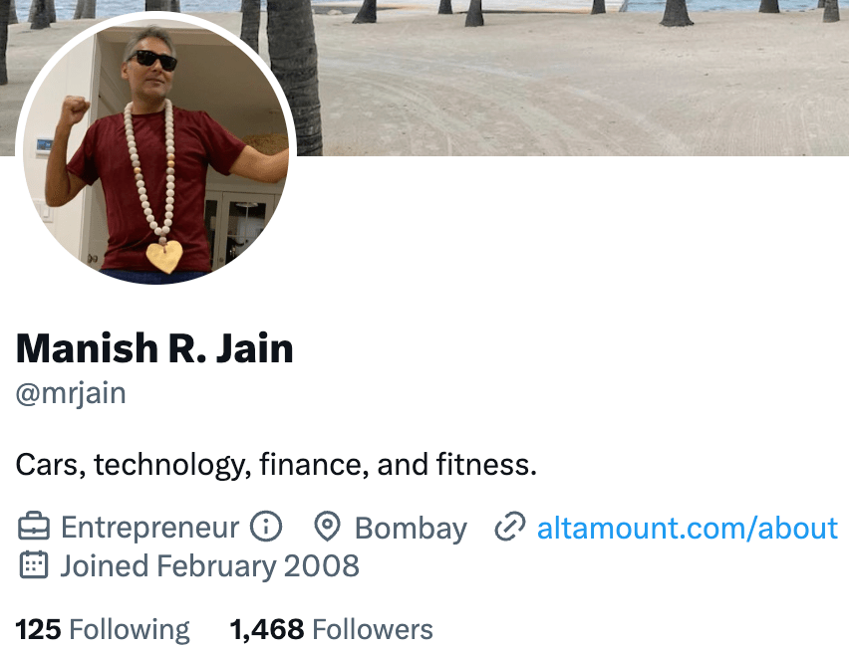Open the round profile photo

point(155,148)
